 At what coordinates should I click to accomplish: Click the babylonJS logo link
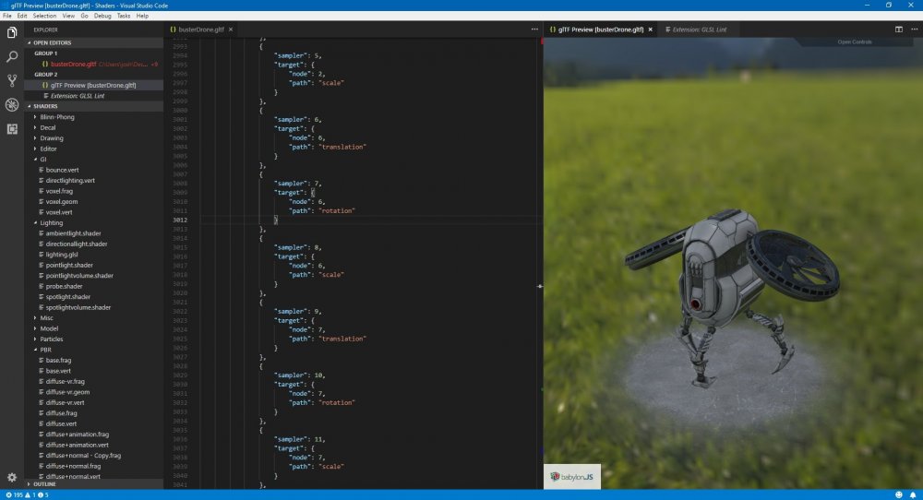[571, 476]
